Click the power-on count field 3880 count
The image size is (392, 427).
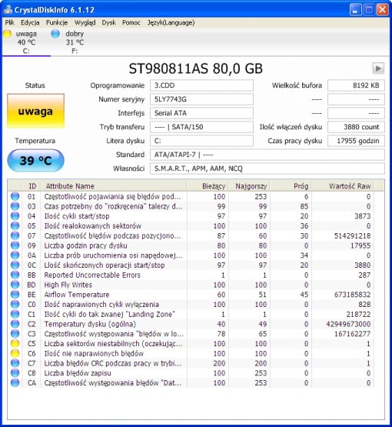click(356, 127)
